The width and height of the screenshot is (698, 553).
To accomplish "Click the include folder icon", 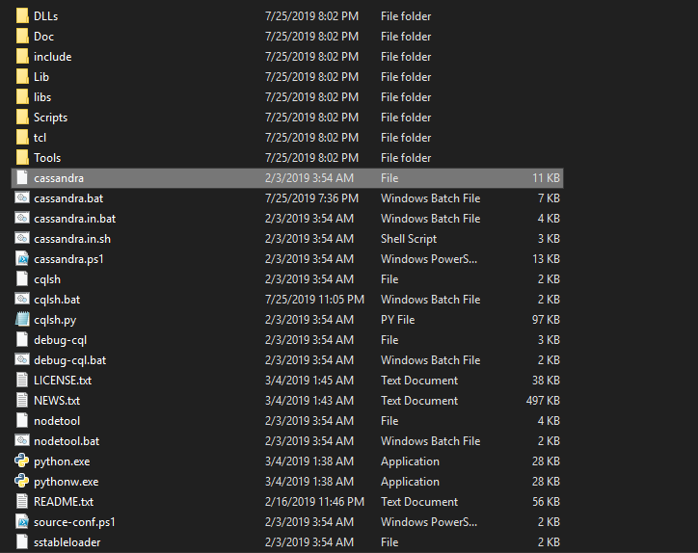I will pos(22,57).
